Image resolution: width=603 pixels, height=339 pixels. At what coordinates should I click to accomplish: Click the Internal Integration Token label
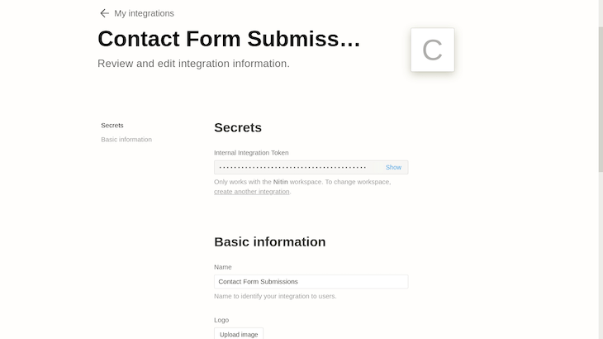251,153
